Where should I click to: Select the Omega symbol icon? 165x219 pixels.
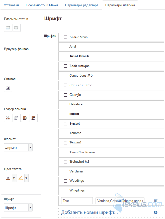click(8, 88)
